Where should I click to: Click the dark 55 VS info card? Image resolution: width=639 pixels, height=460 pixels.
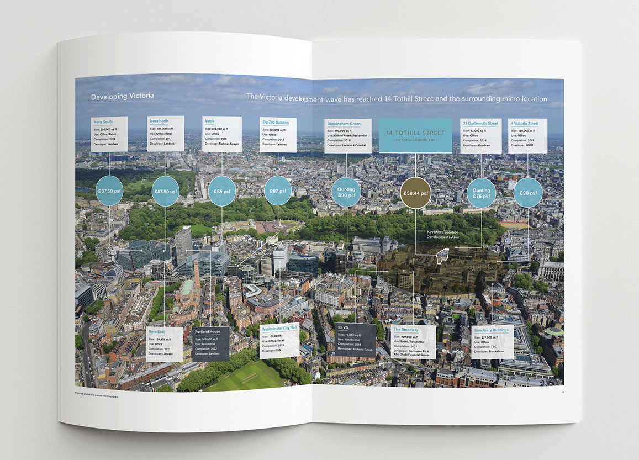tap(356, 340)
